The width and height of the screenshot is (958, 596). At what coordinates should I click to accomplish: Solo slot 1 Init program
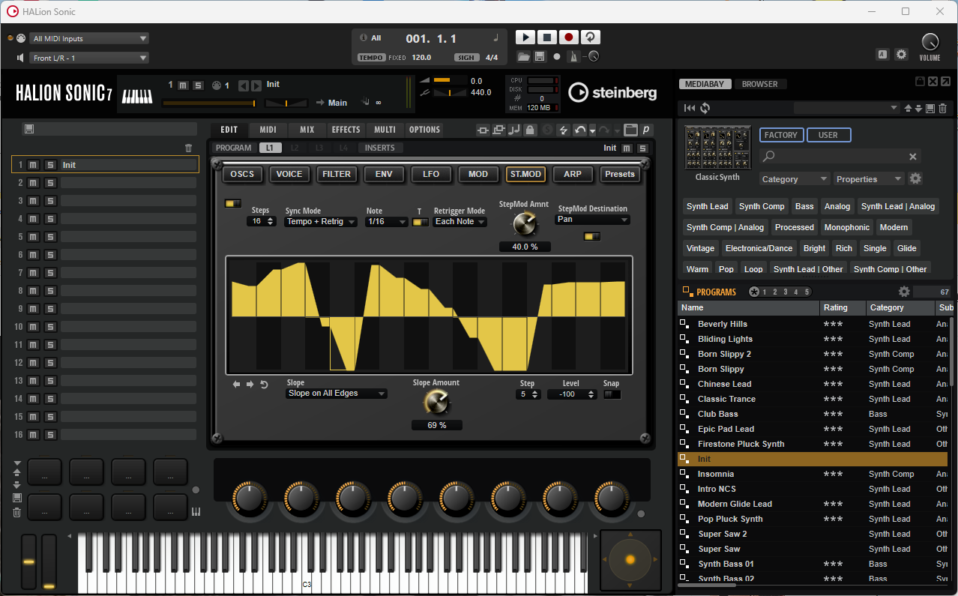click(x=50, y=165)
